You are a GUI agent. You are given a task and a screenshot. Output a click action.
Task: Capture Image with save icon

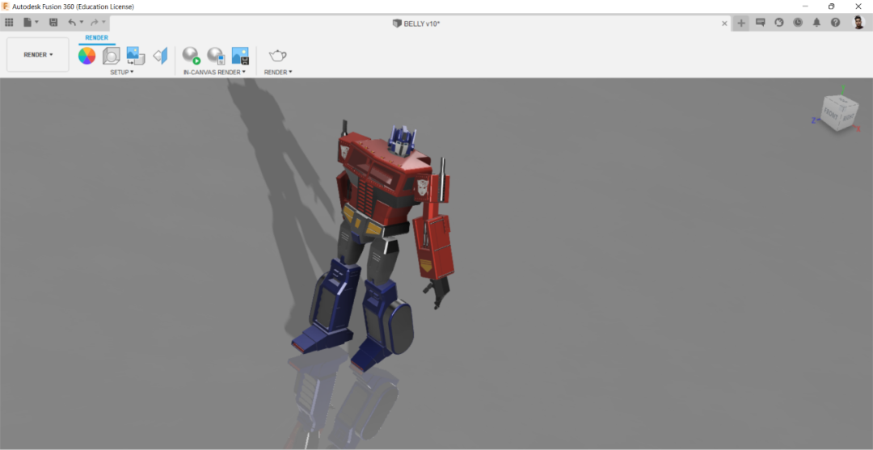pyautogui.click(x=240, y=56)
